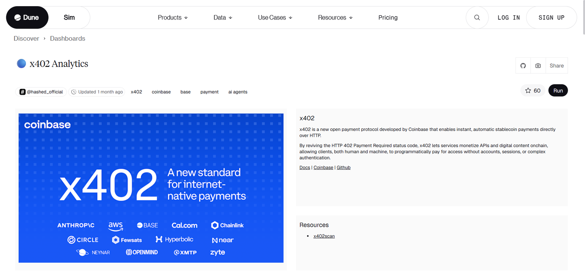585x278 pixels.
Task: Click the Dune logo button
Action: [27, 18]
